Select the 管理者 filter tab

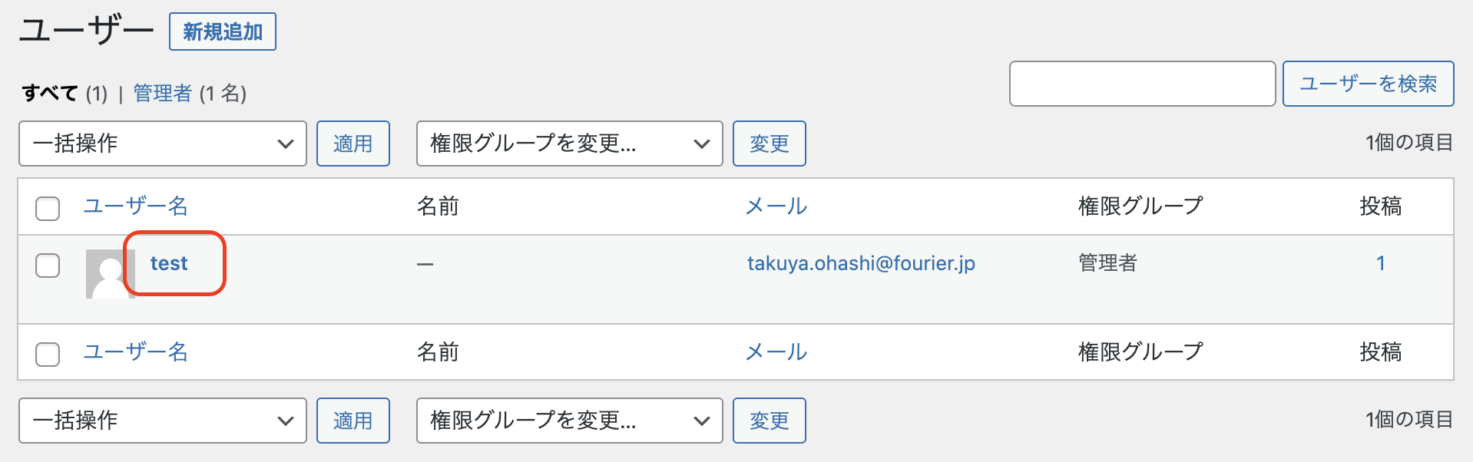[x=163, y=94]
